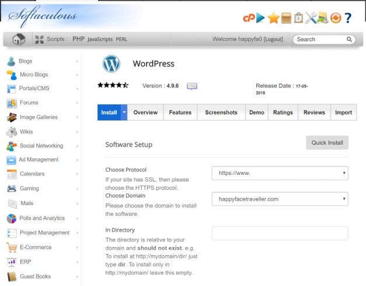Go to the home house icon
366x286 pixels.
click(x=19, y=39)
